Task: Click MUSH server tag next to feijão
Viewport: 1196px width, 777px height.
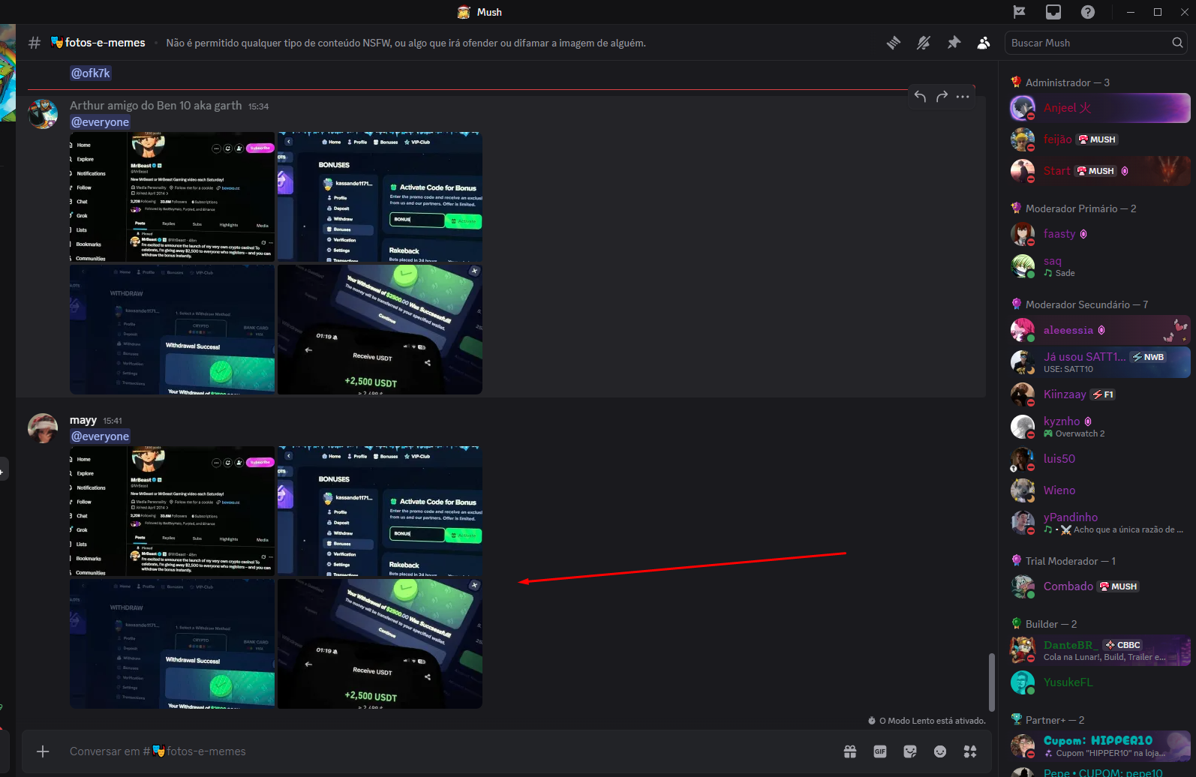Action: [x=1098, y=139]
